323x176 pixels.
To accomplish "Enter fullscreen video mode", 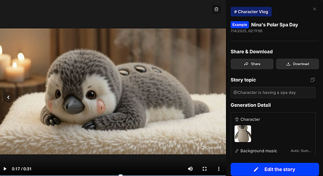I will tap(204, 169).
